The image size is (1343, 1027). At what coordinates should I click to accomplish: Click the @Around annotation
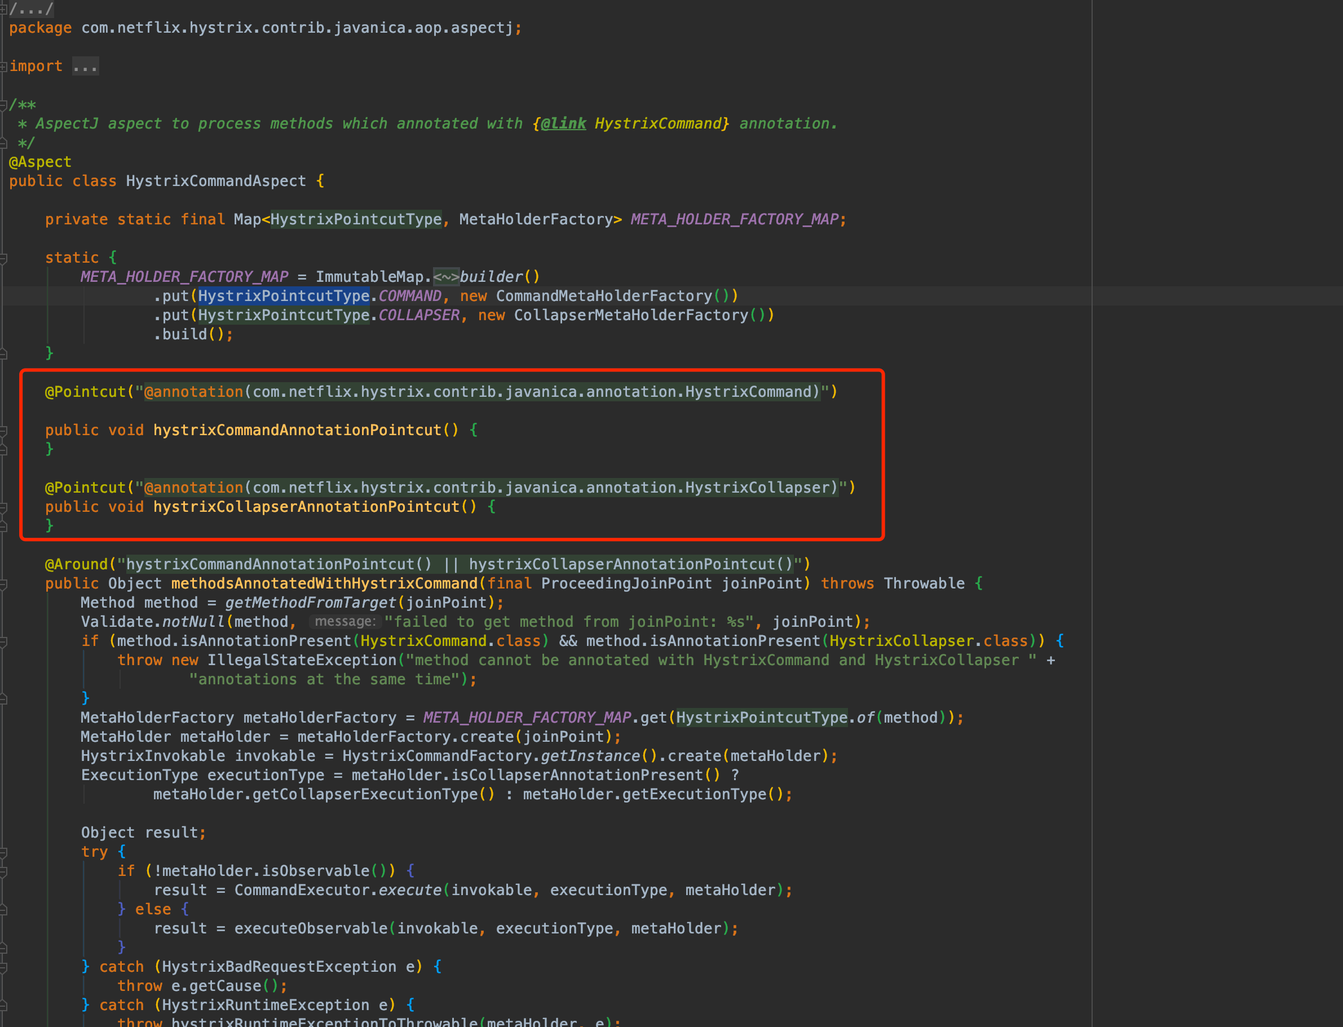pos(76,564)
